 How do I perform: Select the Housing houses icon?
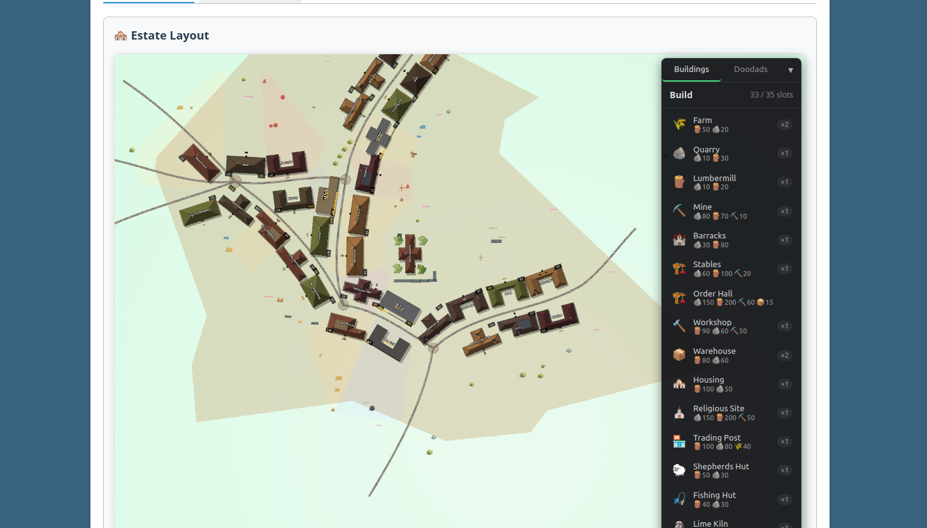[679, 384]
